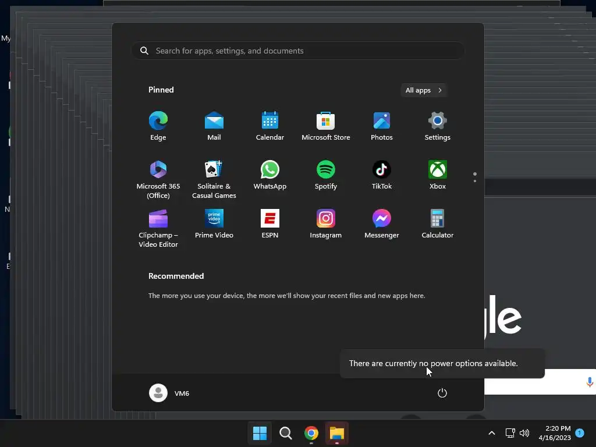Switch to Google Chrome on taskbar
The height and width of the screenshot is (447, 596).
click(x=311, y=433)
